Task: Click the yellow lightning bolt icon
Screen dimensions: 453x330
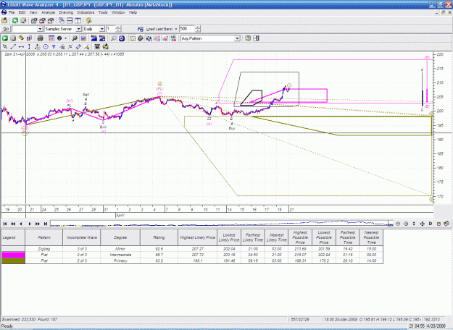Action: (88, 20)
